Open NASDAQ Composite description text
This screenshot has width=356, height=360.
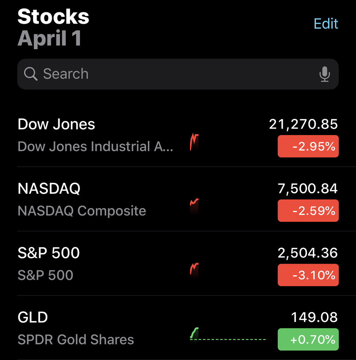(82, 211)
